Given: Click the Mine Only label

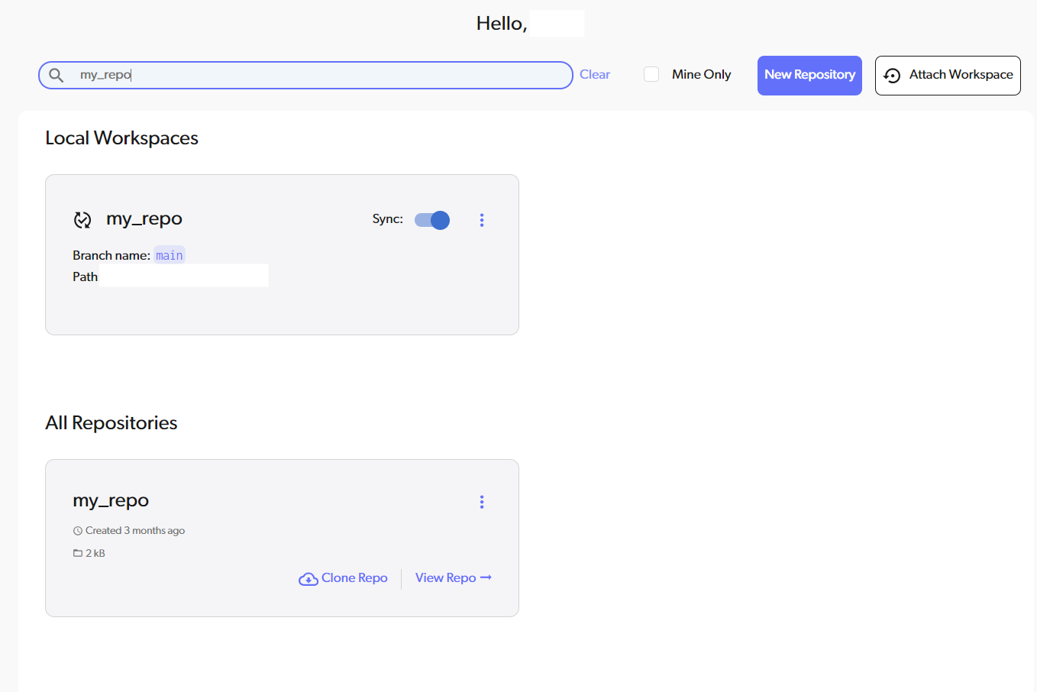Looking at the screenshot, I should [x=702, y=74].
